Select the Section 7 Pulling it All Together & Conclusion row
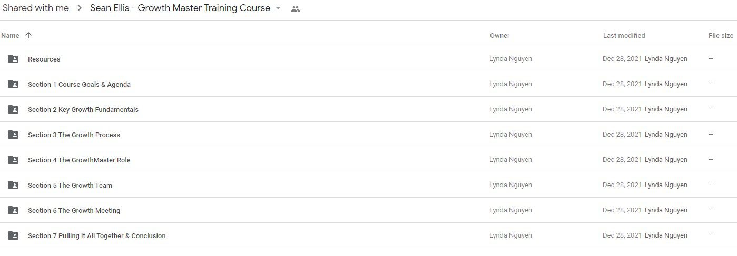The height and width of the screenshot is (256, 737). pos(368,235)
